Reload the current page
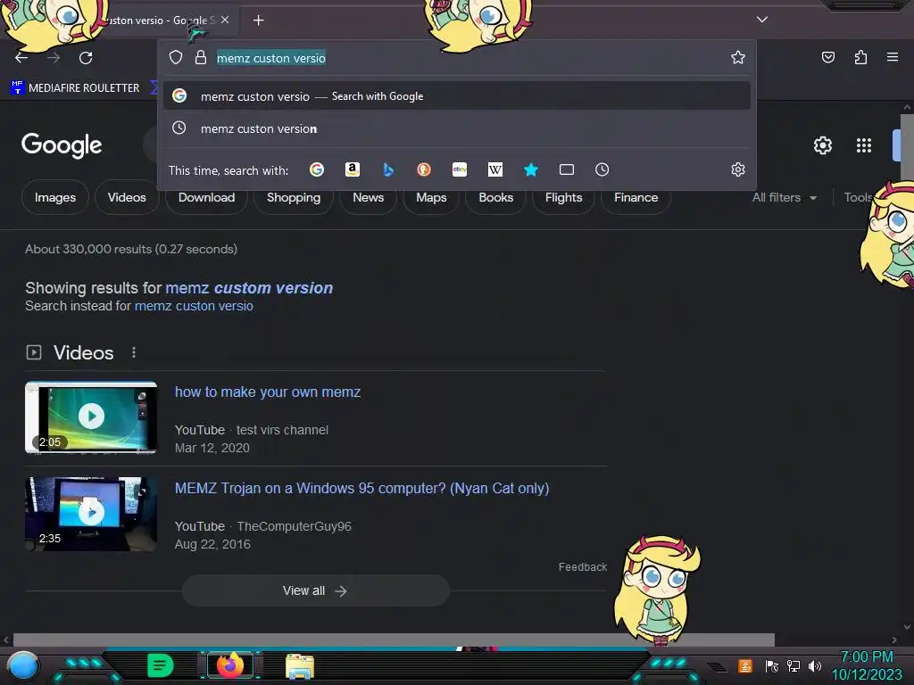Image resolution: width=914 pixels, height=685 pixels. click(x=86, y=58)
